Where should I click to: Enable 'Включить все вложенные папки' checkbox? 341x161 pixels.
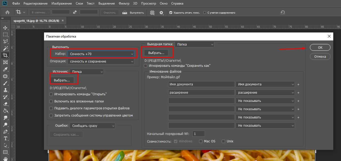click(51, 101)
